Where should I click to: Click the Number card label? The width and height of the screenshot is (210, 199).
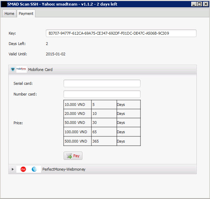tap(25, 94)
